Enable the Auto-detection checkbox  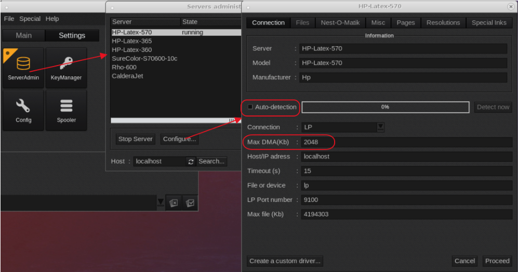click(x=250, y=107)
